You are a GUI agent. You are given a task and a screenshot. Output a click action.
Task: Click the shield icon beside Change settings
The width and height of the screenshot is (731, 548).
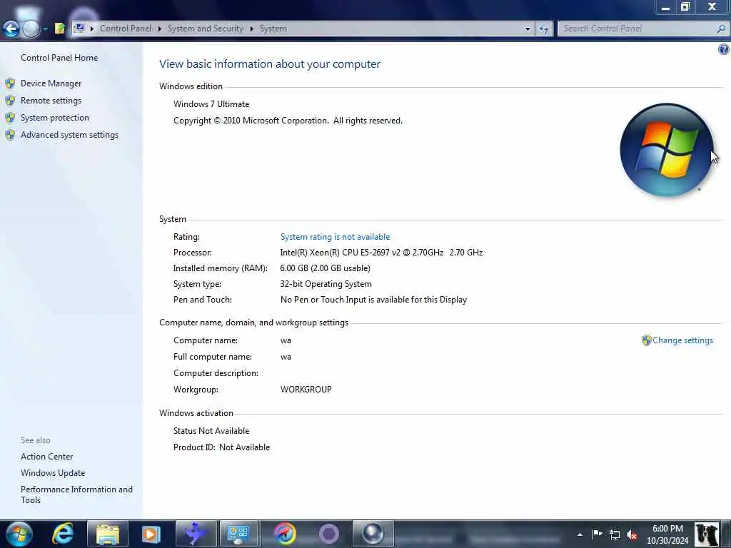(646, 340)
